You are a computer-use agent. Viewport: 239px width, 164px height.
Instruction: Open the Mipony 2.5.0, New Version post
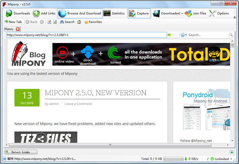tap(95, 93)
